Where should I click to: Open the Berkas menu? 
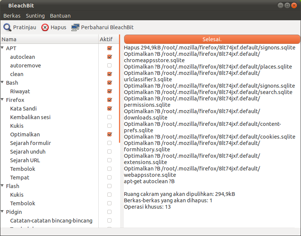[12, 16]
